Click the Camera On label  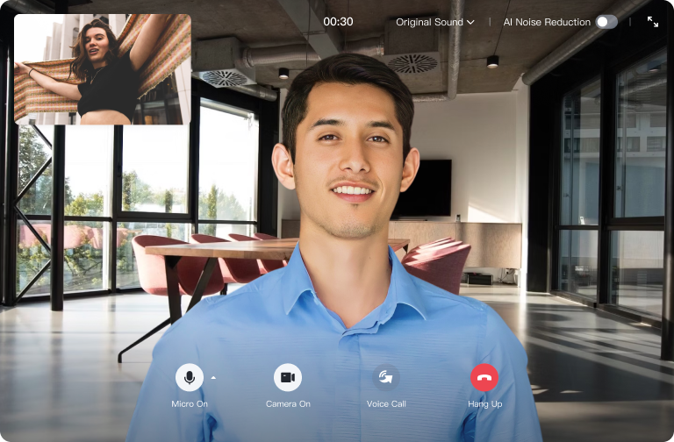click(288, 403)
